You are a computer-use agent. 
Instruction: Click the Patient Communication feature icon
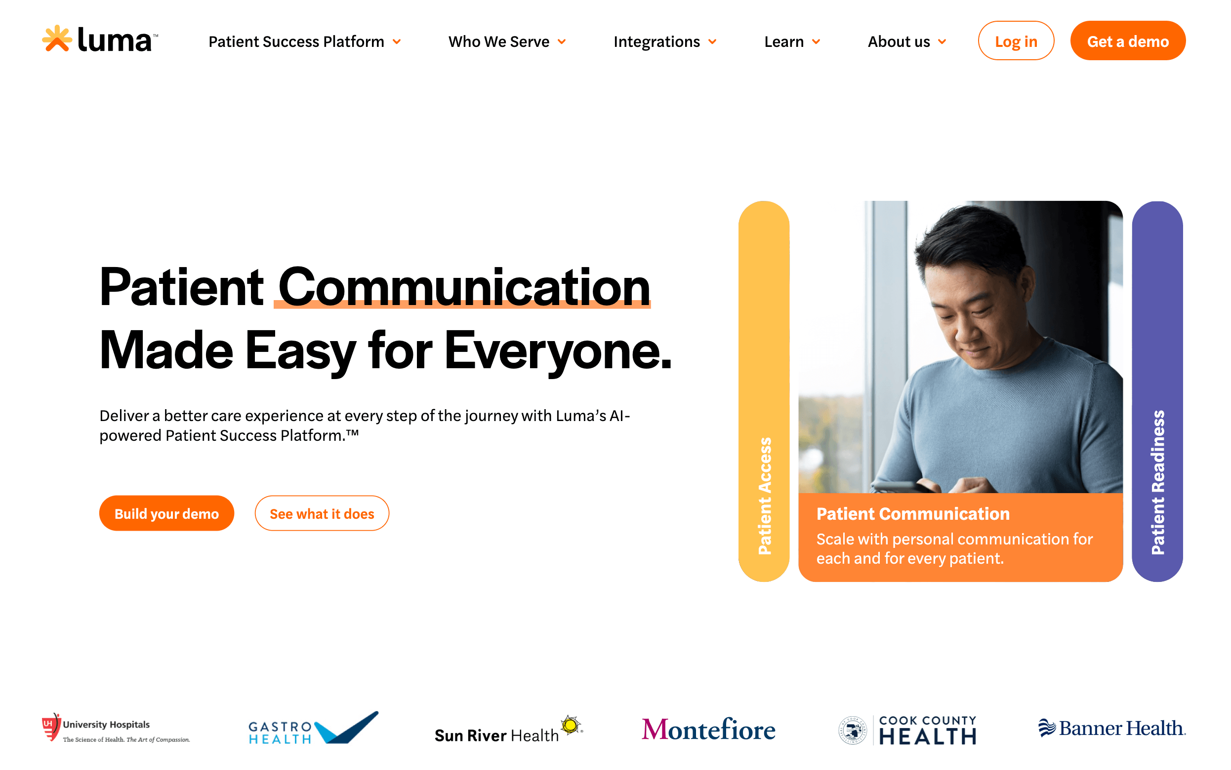pos(958,532)
